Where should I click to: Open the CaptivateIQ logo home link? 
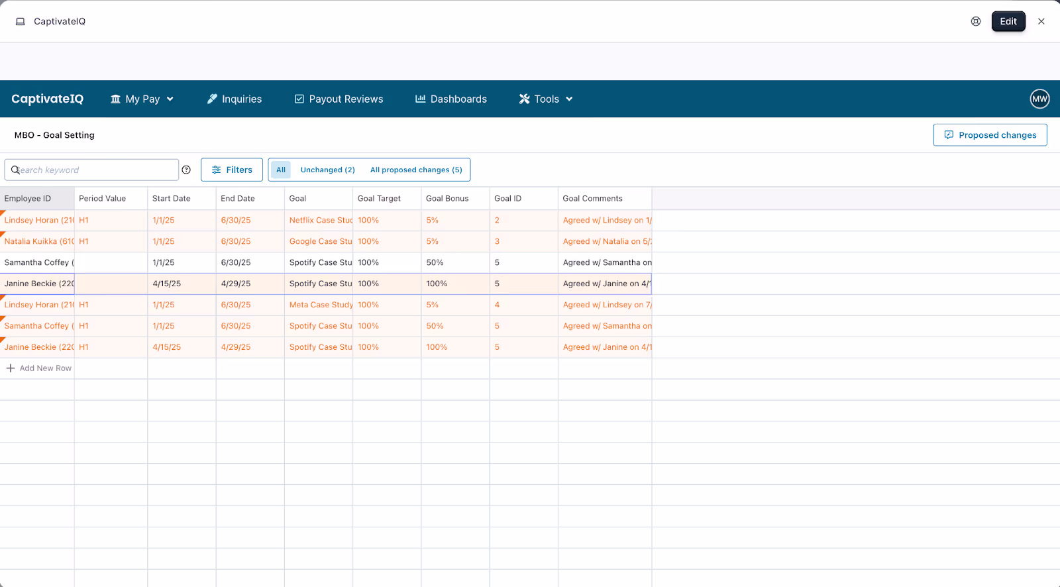pos(48,99)
